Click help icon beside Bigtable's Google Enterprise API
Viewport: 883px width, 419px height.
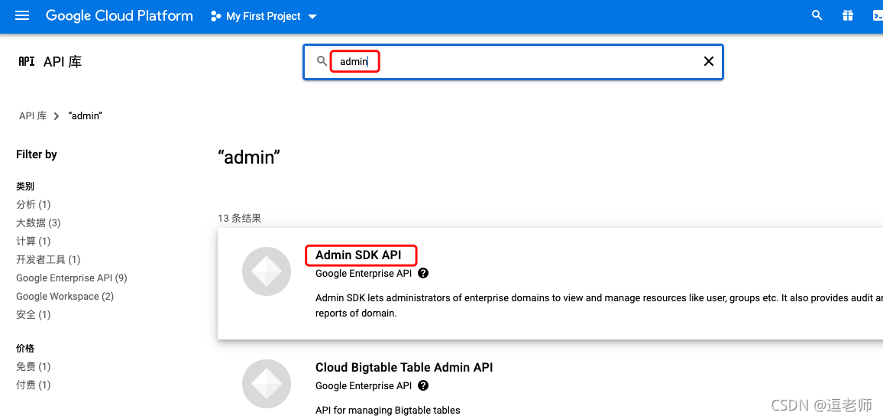click(x=423, y=385)
